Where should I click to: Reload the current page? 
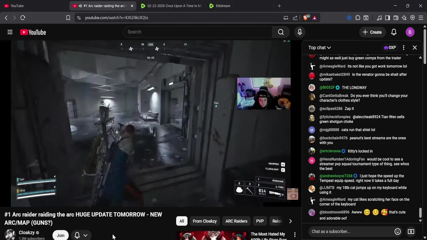(x=23, y=18)
